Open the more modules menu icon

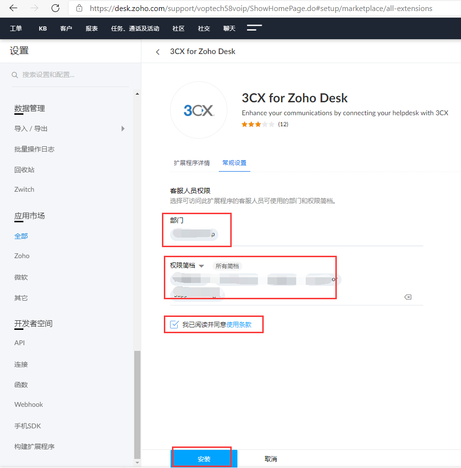254,28
